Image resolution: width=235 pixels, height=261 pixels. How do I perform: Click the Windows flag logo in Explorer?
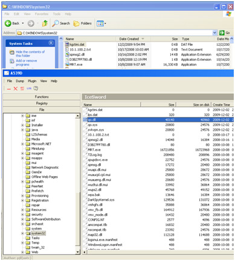pyautogui.click(x=228, y=14)
